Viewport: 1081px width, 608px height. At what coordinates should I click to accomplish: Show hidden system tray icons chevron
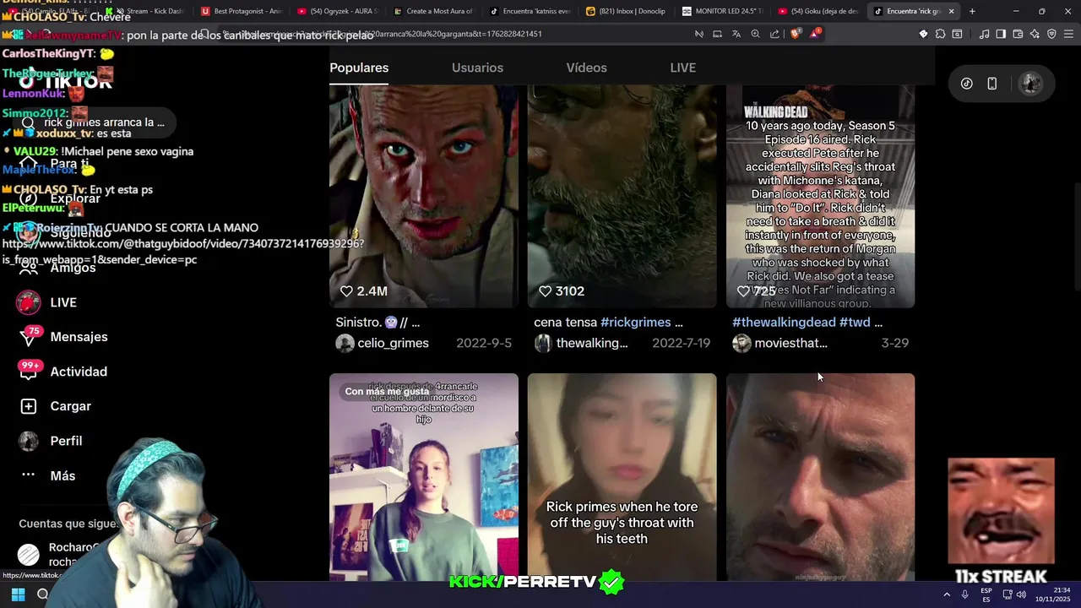click(x=946, y=594)
